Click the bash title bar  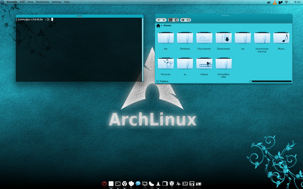pos(80,16)
